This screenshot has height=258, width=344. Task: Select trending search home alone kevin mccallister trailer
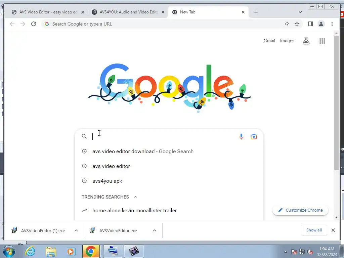(x=169, y=210)
